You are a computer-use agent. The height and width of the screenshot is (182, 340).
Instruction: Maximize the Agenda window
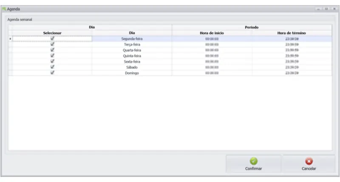tap(326, 9)
